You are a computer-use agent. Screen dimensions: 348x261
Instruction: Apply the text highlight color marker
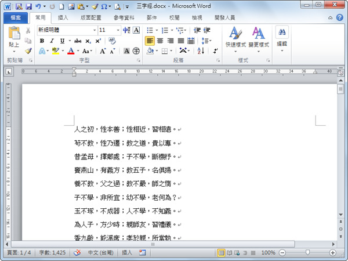pyautogui.click(x=56, y=51)
